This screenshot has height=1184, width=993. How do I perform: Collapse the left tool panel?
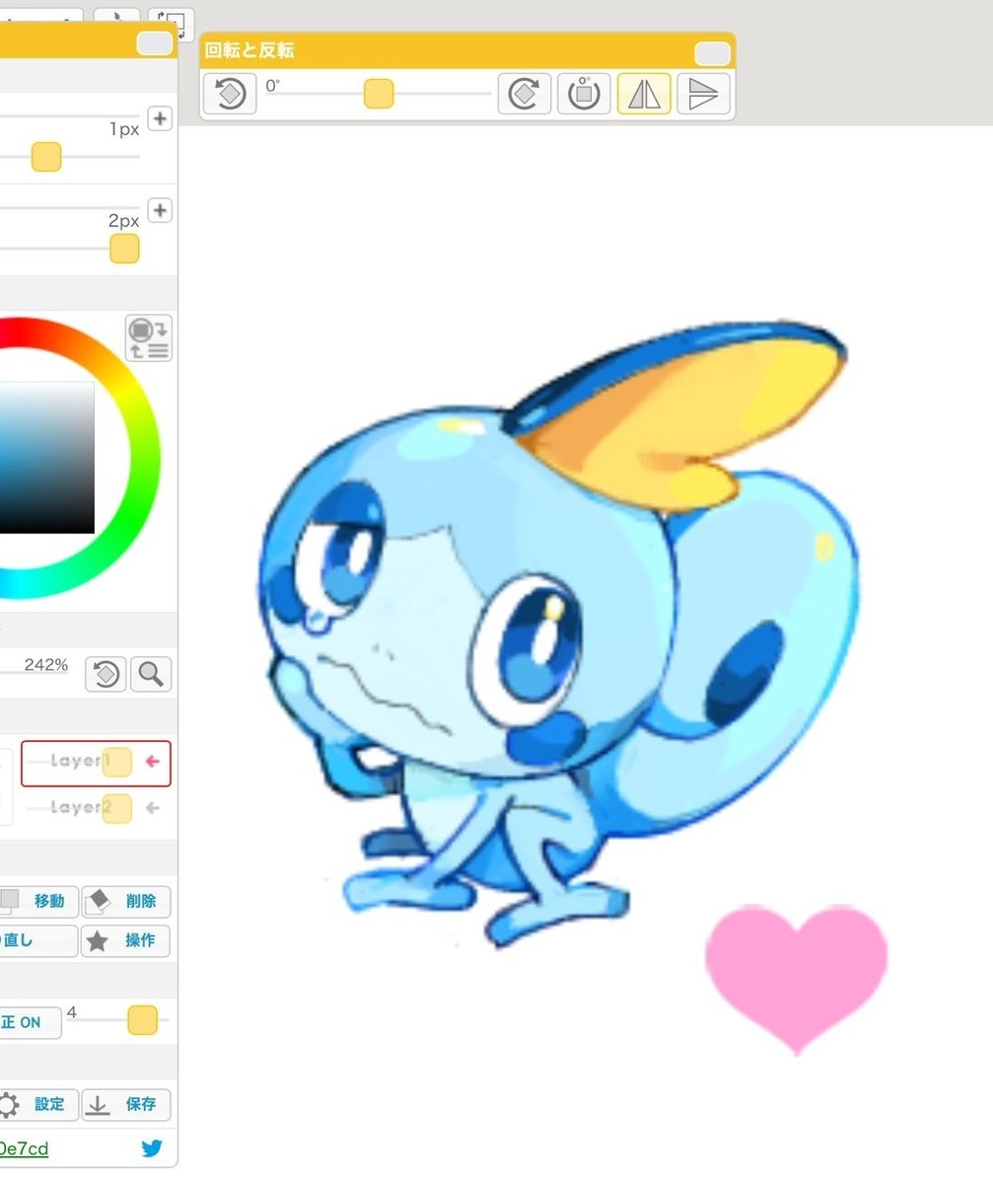(x=154, y=43)
